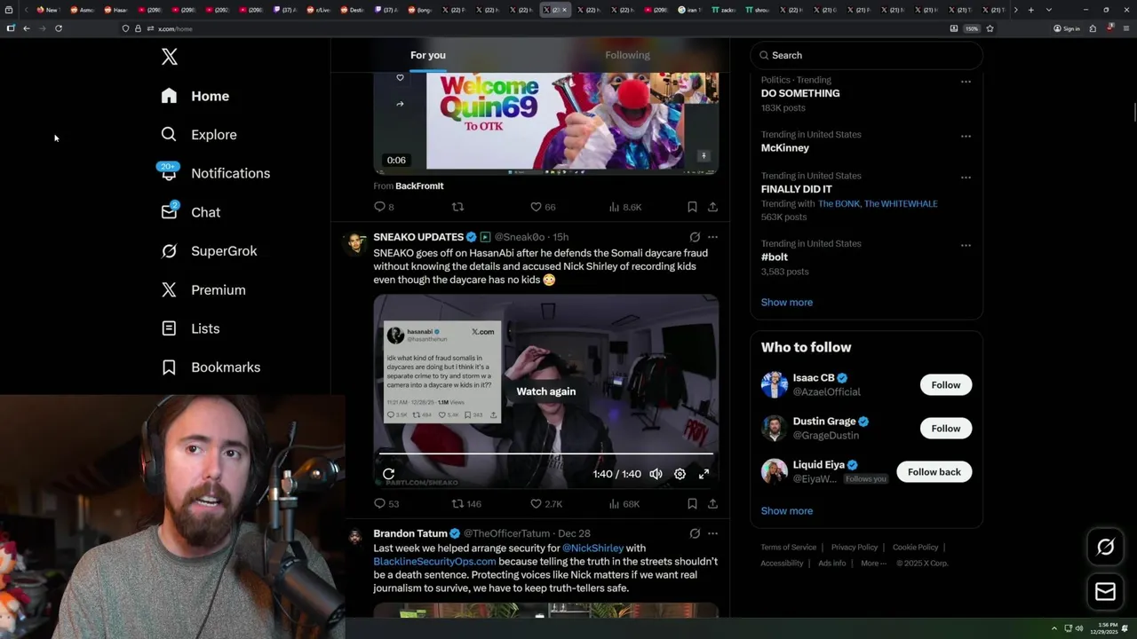Open Brandon Tatum's profile name

pyautogui.click(x=410, y=533)
